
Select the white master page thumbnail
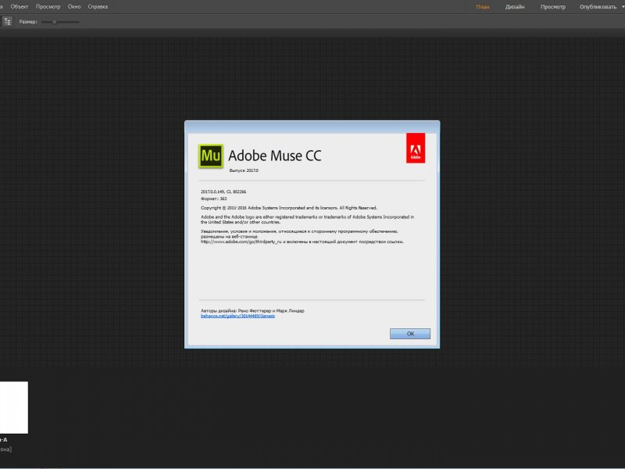pyautogui.click(x=14, y=407)
